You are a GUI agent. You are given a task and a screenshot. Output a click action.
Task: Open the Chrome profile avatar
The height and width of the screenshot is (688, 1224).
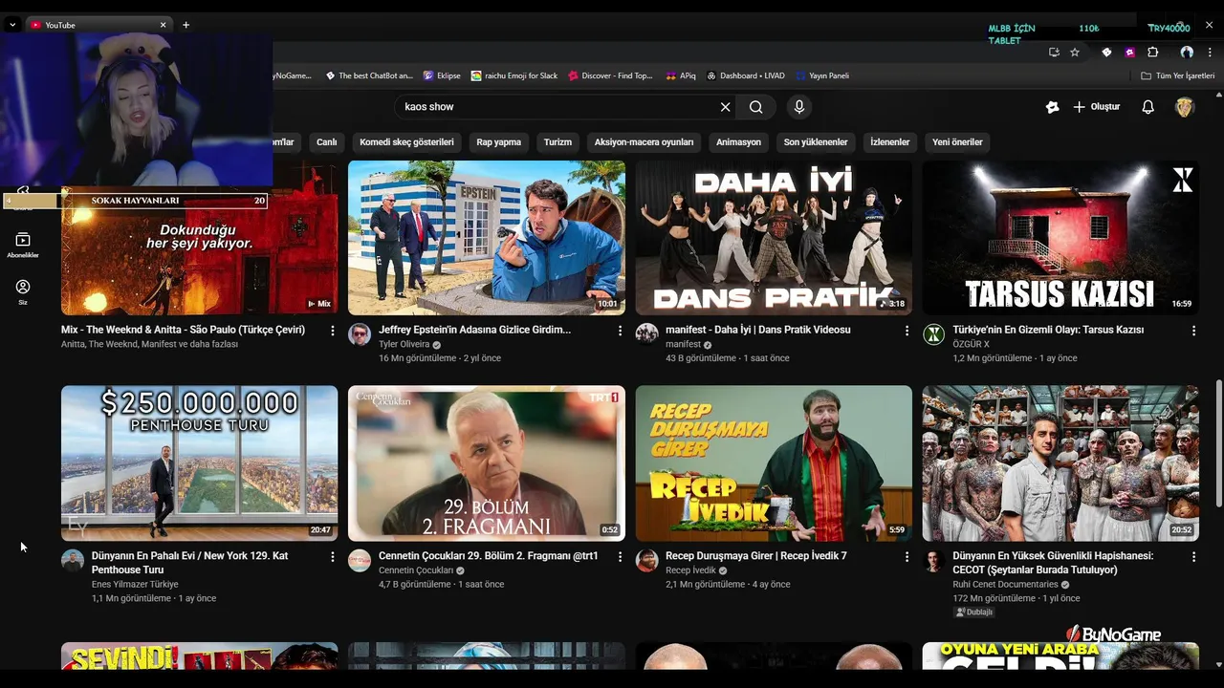click(x=1187, y=53)
